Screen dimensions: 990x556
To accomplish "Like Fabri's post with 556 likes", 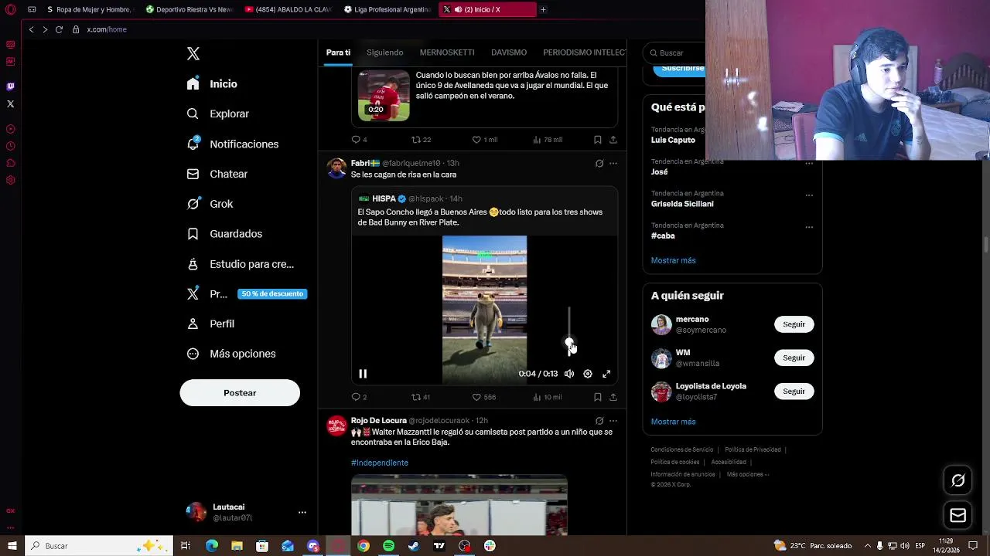I will (484, 397).
